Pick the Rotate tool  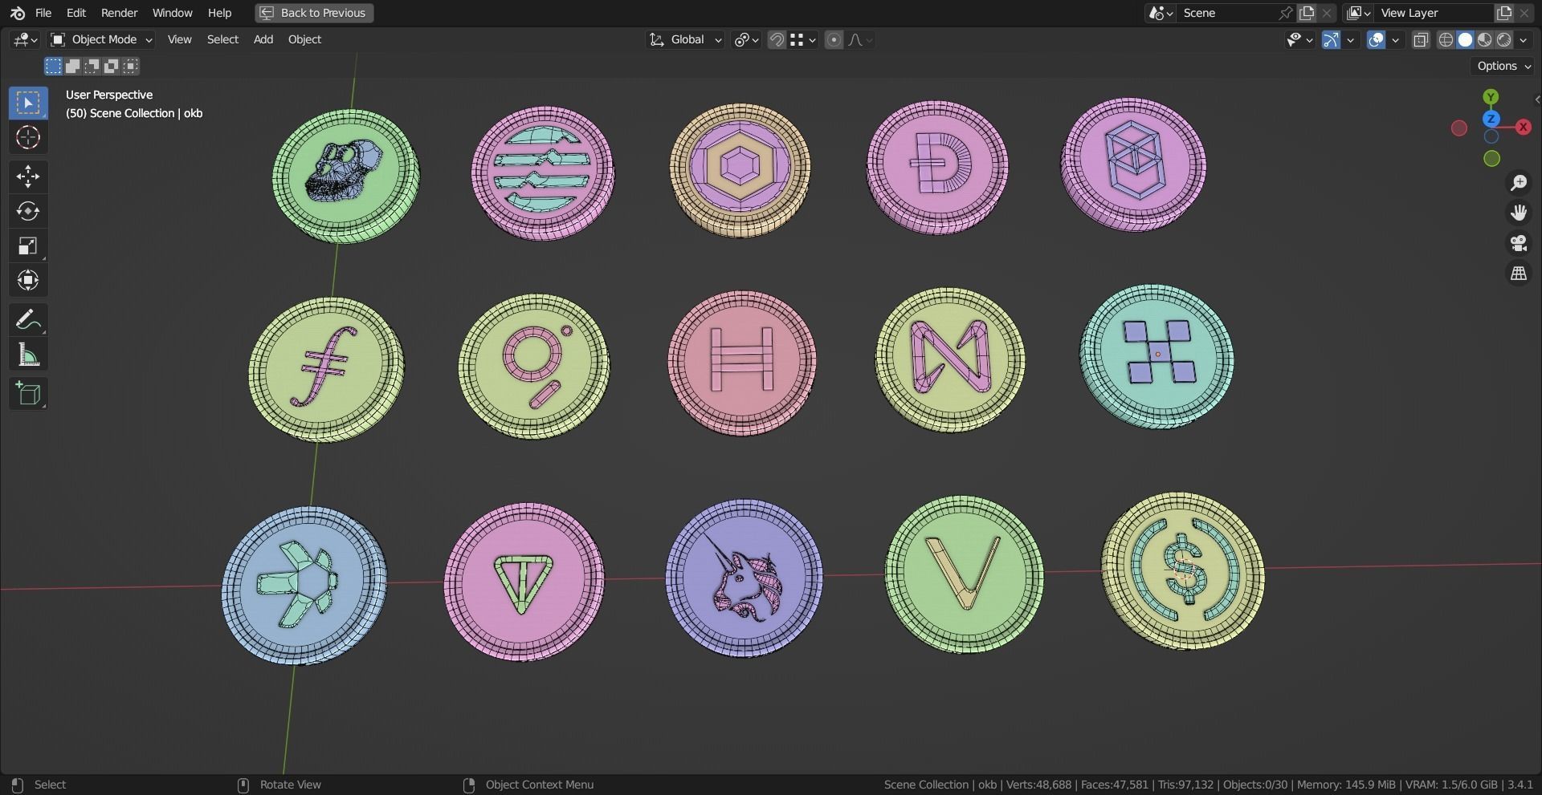(x=28, y=211)
